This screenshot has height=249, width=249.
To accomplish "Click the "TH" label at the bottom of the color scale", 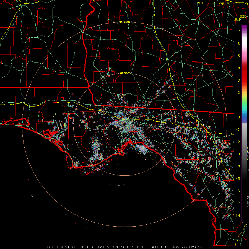I will (238, 216).
